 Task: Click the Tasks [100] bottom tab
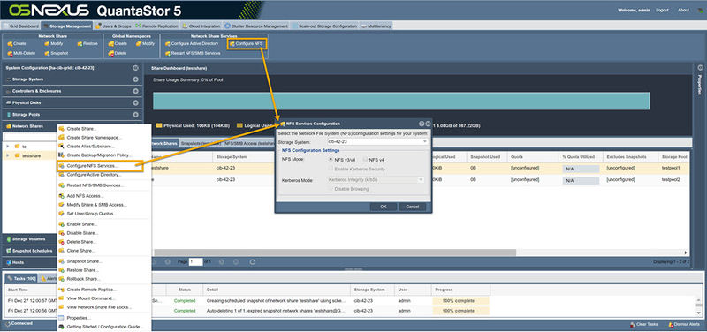tap(21, 278)
